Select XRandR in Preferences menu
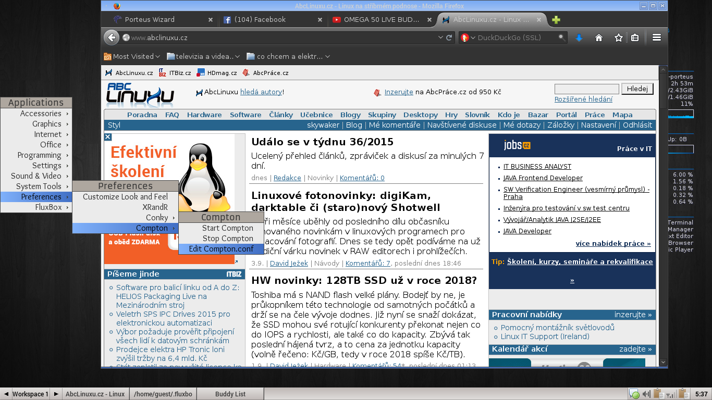 (125, 207)
